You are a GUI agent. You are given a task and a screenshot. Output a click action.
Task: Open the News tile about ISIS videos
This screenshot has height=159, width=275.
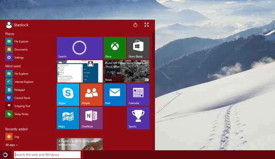coord(126,71)
